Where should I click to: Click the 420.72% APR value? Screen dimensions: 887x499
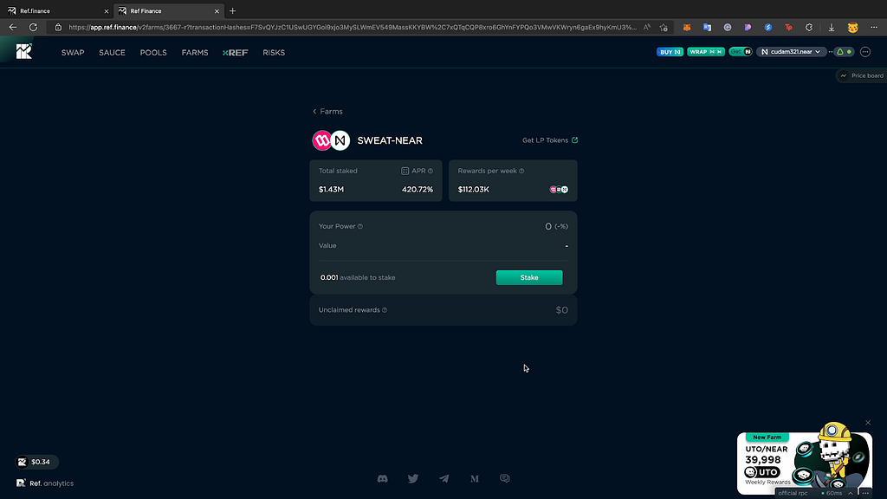coord(418,190)
